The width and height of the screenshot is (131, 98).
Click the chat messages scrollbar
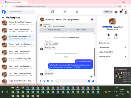(x=94, y=62)
